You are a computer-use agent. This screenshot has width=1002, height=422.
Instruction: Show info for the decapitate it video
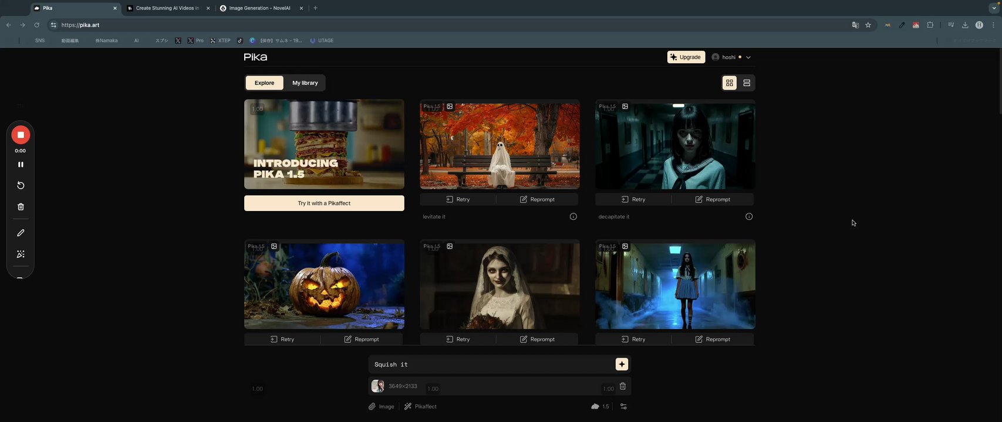click(x=749, y=217)
